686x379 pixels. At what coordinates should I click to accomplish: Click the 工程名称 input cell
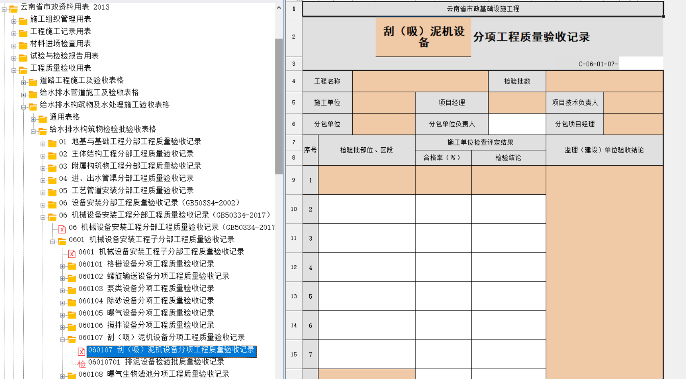point(420,81)
